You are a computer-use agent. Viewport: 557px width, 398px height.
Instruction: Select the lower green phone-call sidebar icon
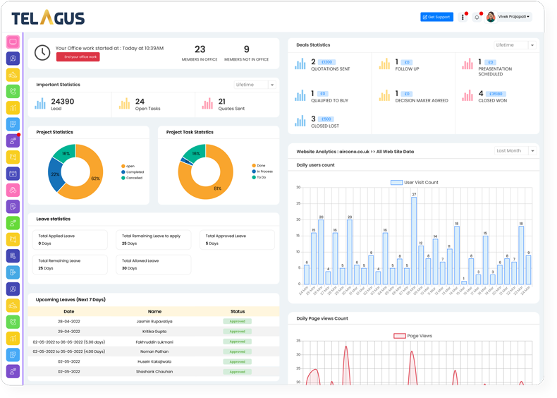click(x=13, y=322)
